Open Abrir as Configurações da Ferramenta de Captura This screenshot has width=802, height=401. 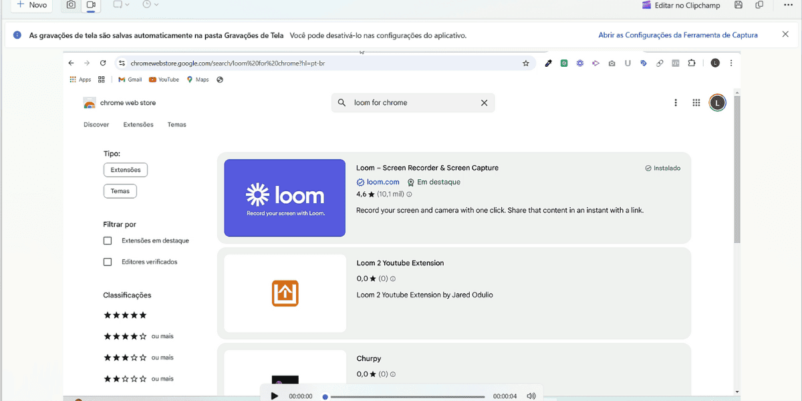tap(678, 34)
